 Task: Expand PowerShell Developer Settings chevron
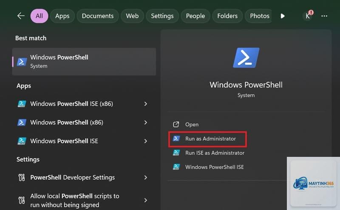click(x=145, y=178)
